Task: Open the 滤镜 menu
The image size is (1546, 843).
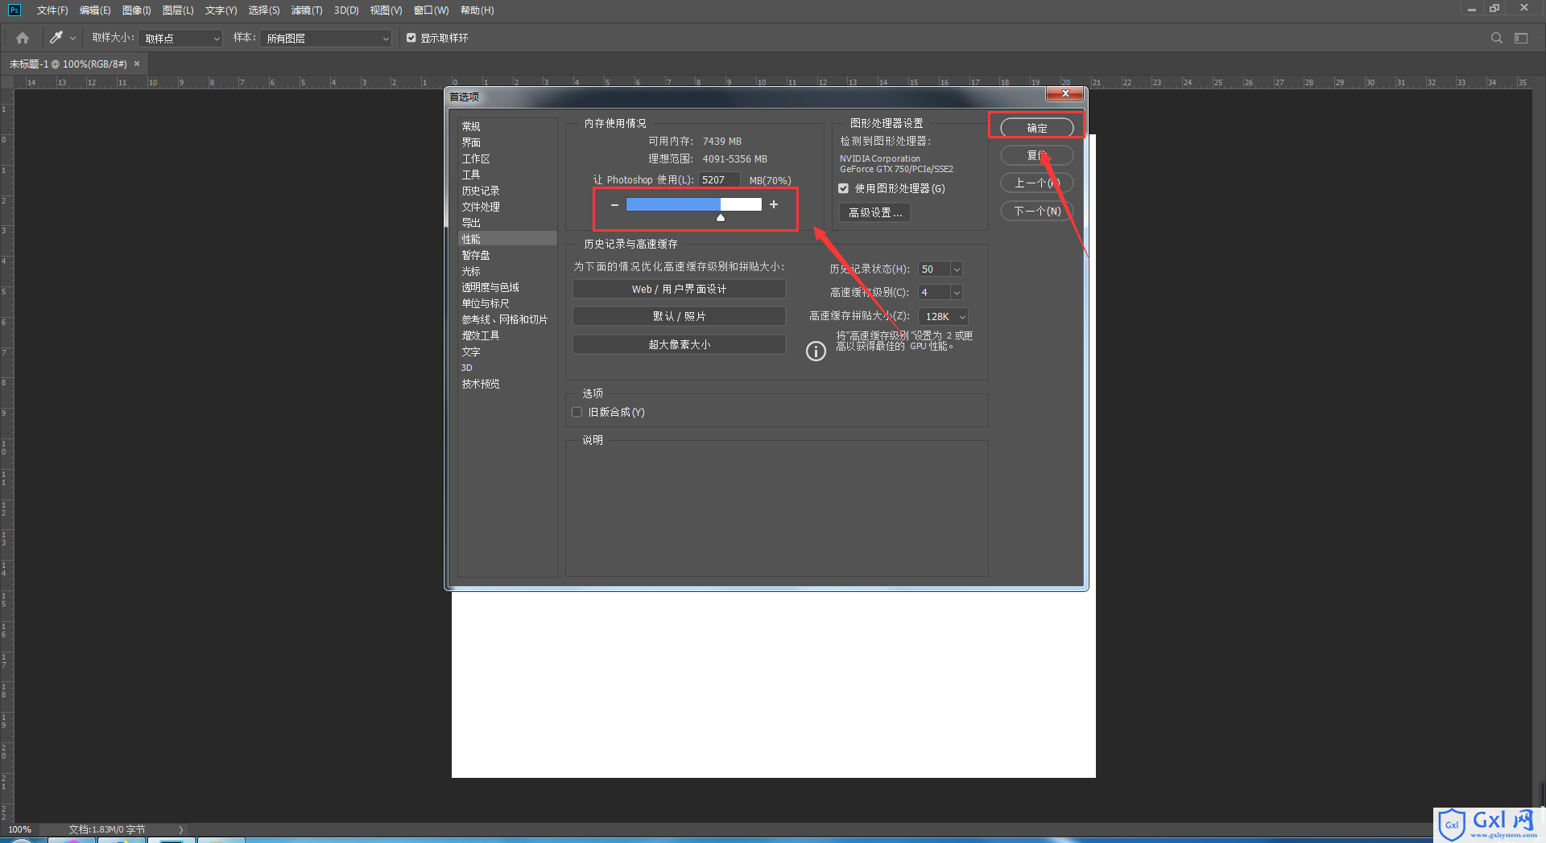Action: 307,10
